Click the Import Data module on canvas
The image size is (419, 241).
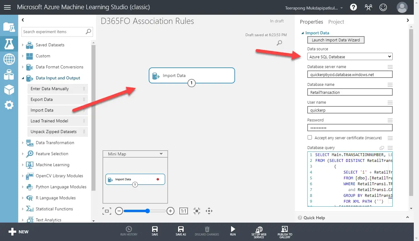(192, 75)
